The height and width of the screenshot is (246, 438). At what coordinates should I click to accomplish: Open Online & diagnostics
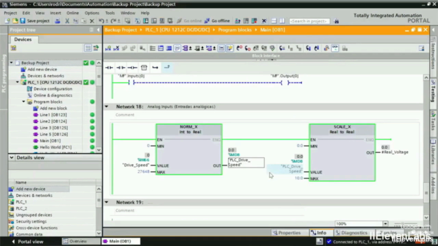pyautogui.click(x=53, y=96)
